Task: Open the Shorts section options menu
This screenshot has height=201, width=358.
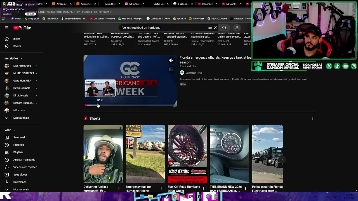Action: (x=313, y=118)
